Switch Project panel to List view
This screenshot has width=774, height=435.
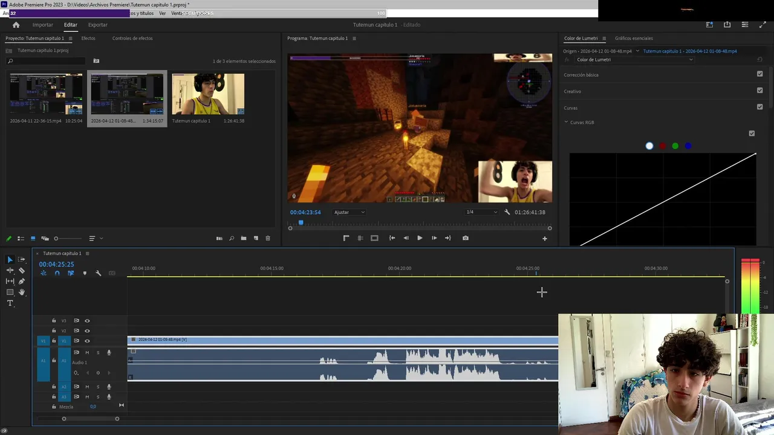tap(21, 239)
